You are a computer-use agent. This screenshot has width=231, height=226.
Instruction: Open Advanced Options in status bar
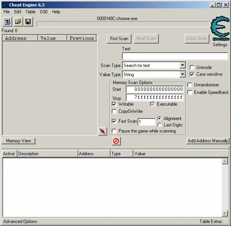coord(20,221)
